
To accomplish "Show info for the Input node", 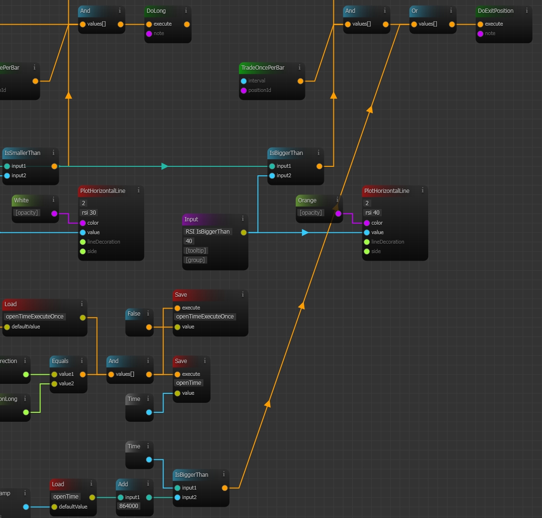I will [x=243, y=219].
